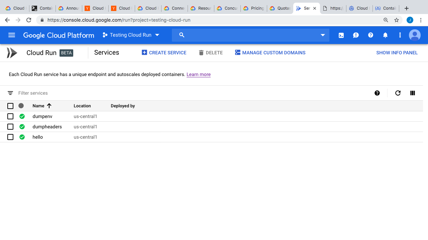This screenshot has height=240, width=428.
Task: Click the Location column header
Action: (x=82, y=106)
